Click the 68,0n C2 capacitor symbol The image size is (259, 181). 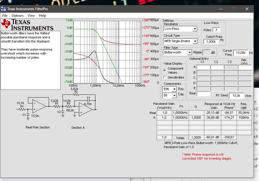pos(63,112)
